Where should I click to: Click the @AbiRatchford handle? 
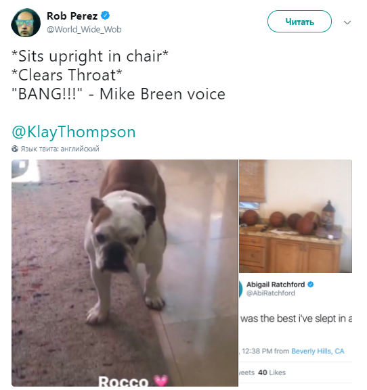(x=271, y=293)
